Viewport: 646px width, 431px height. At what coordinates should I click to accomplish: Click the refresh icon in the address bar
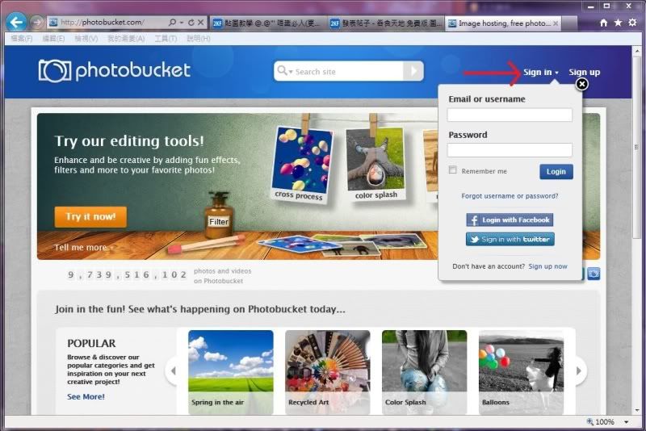coord(191,23)
